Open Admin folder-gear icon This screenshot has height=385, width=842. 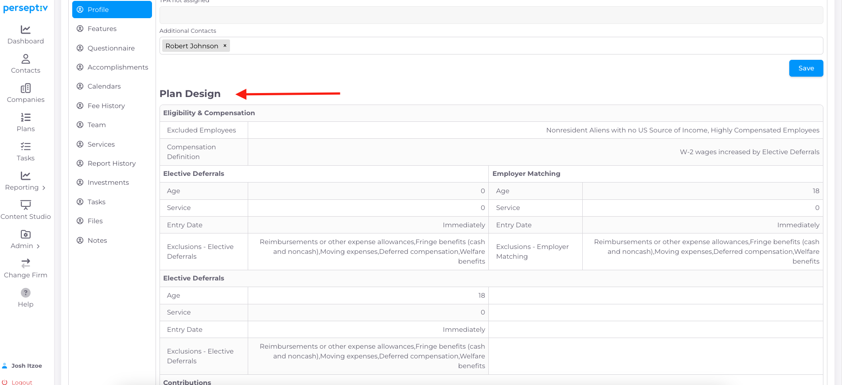pyautogui.click(x=26, y=234)
